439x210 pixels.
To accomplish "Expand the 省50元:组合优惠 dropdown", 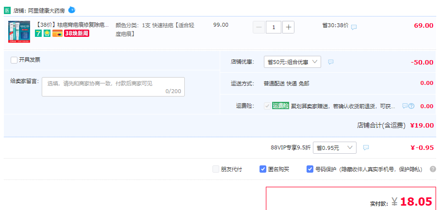I will (293, 62).
